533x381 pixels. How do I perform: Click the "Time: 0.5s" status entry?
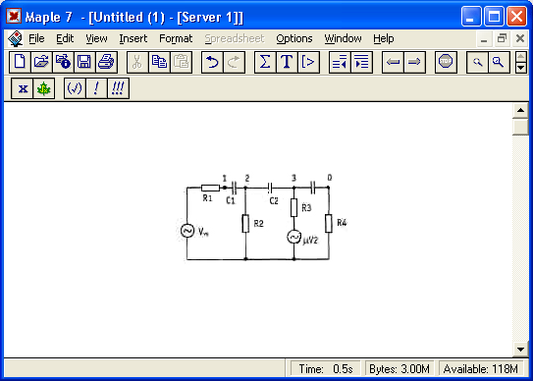(325, 369)
